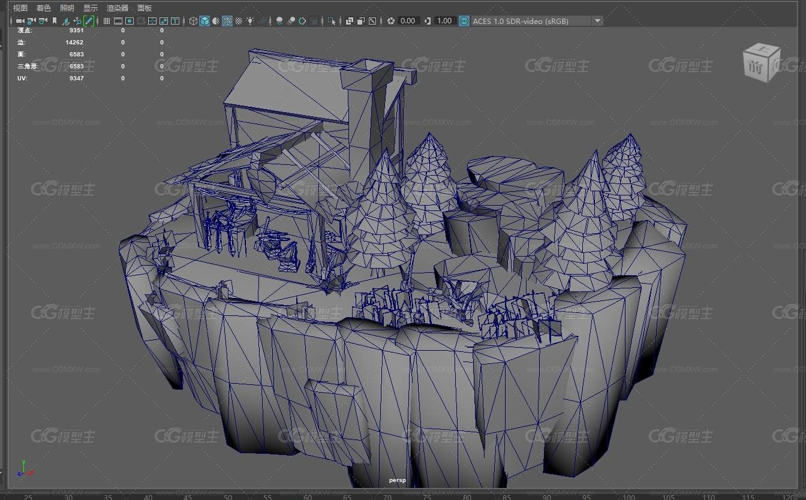Open ACES 1.0 SDR-video color space dropdown
Viewport: 806px width, 500px height.
click(x=537, y=21)
